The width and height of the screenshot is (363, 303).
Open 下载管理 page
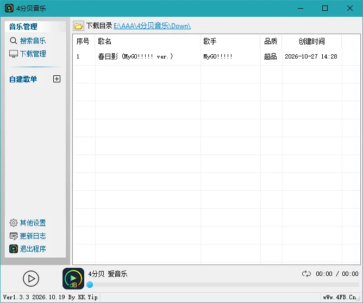[33, 54]
